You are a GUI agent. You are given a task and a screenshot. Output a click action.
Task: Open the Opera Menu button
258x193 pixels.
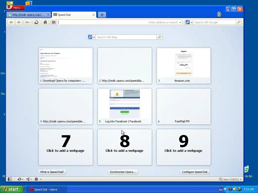16,8
